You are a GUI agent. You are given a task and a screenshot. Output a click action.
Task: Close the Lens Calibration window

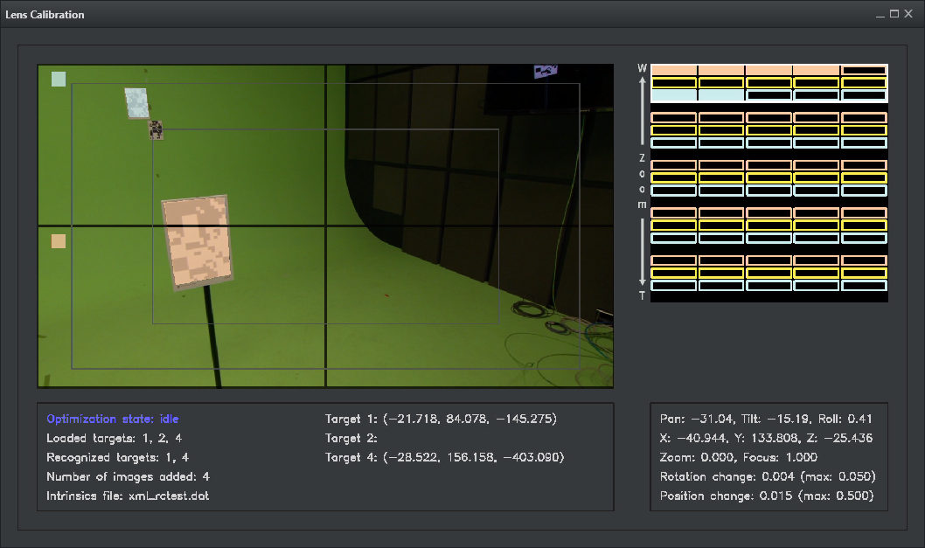(x=910, y=14)
